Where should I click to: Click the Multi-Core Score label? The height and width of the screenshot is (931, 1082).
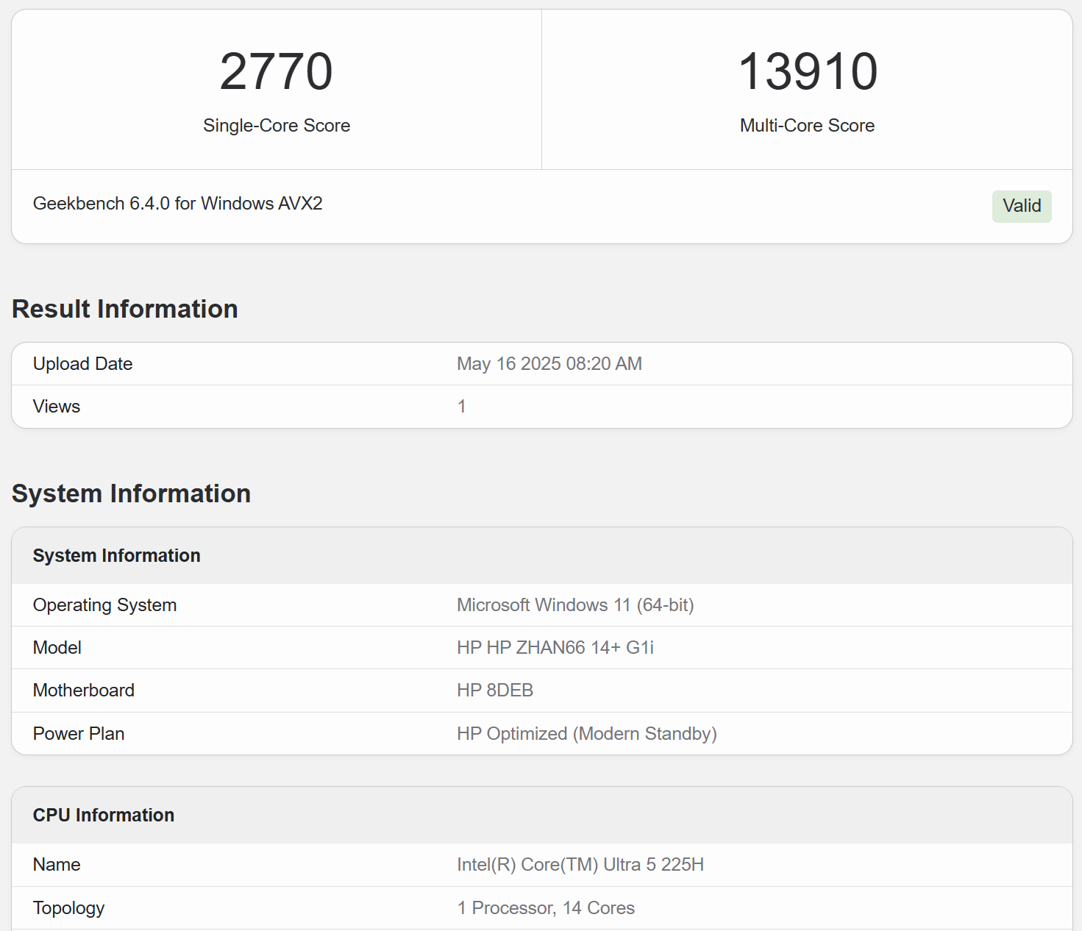point(807,126)
